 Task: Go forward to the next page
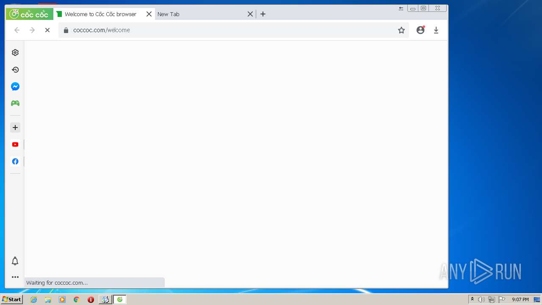(x=32, y=30)
